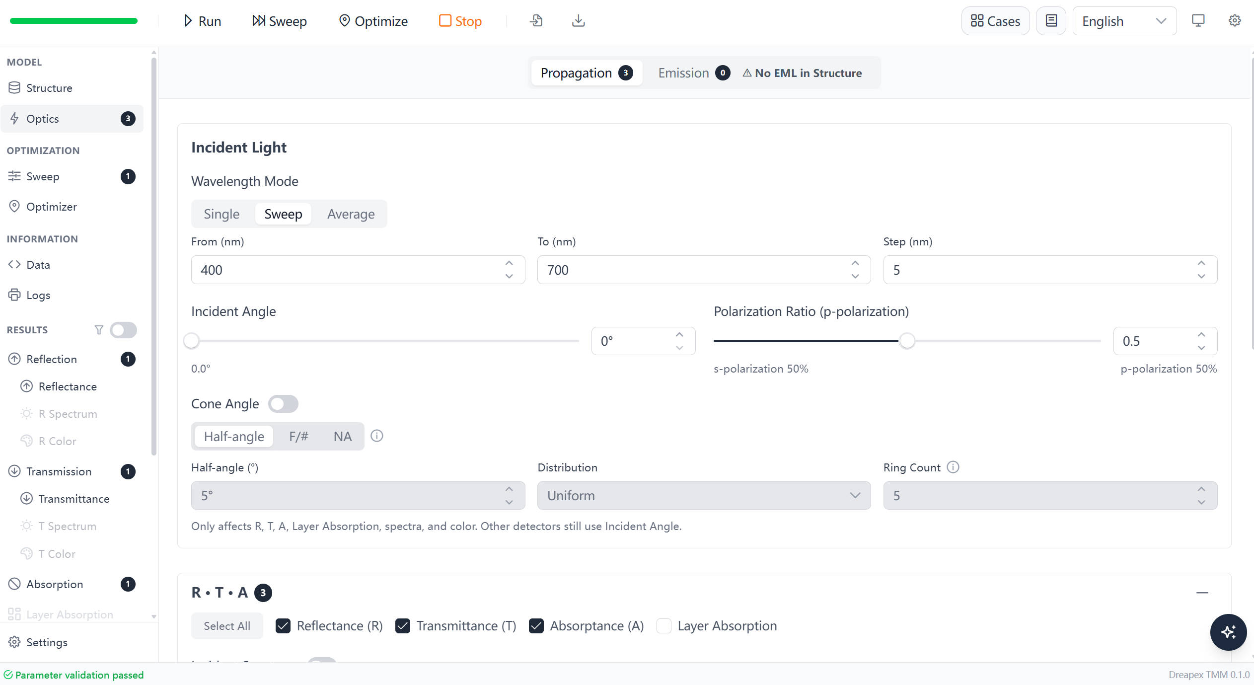Open the notes document icon button
The width and height of the screenshot is (1254, 685).
point(1051,21)
